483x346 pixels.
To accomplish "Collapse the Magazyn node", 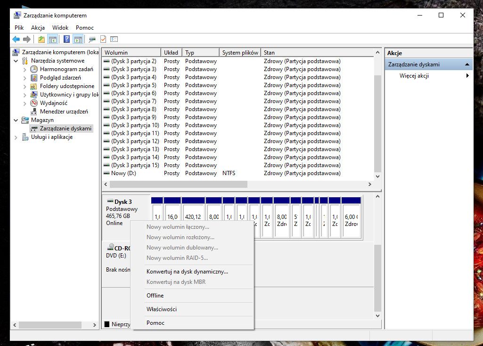I will tap(16, 121).
